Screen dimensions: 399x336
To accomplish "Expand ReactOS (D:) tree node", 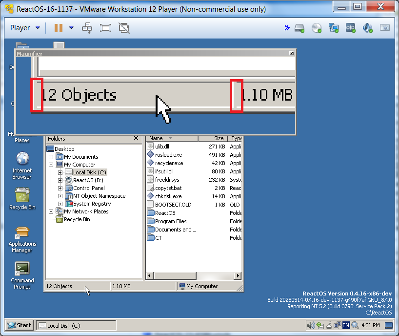I will coord(60,180).
